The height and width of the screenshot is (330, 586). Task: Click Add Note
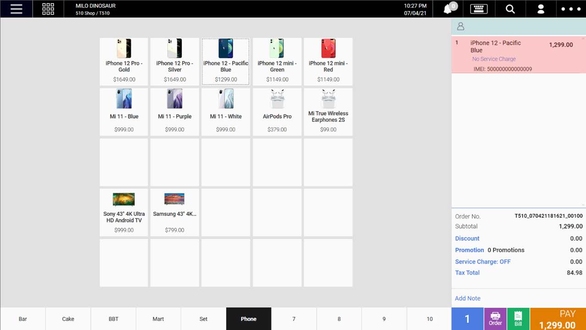468,298
